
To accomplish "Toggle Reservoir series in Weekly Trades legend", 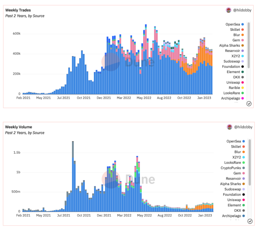I will click(x=234, y=51).
